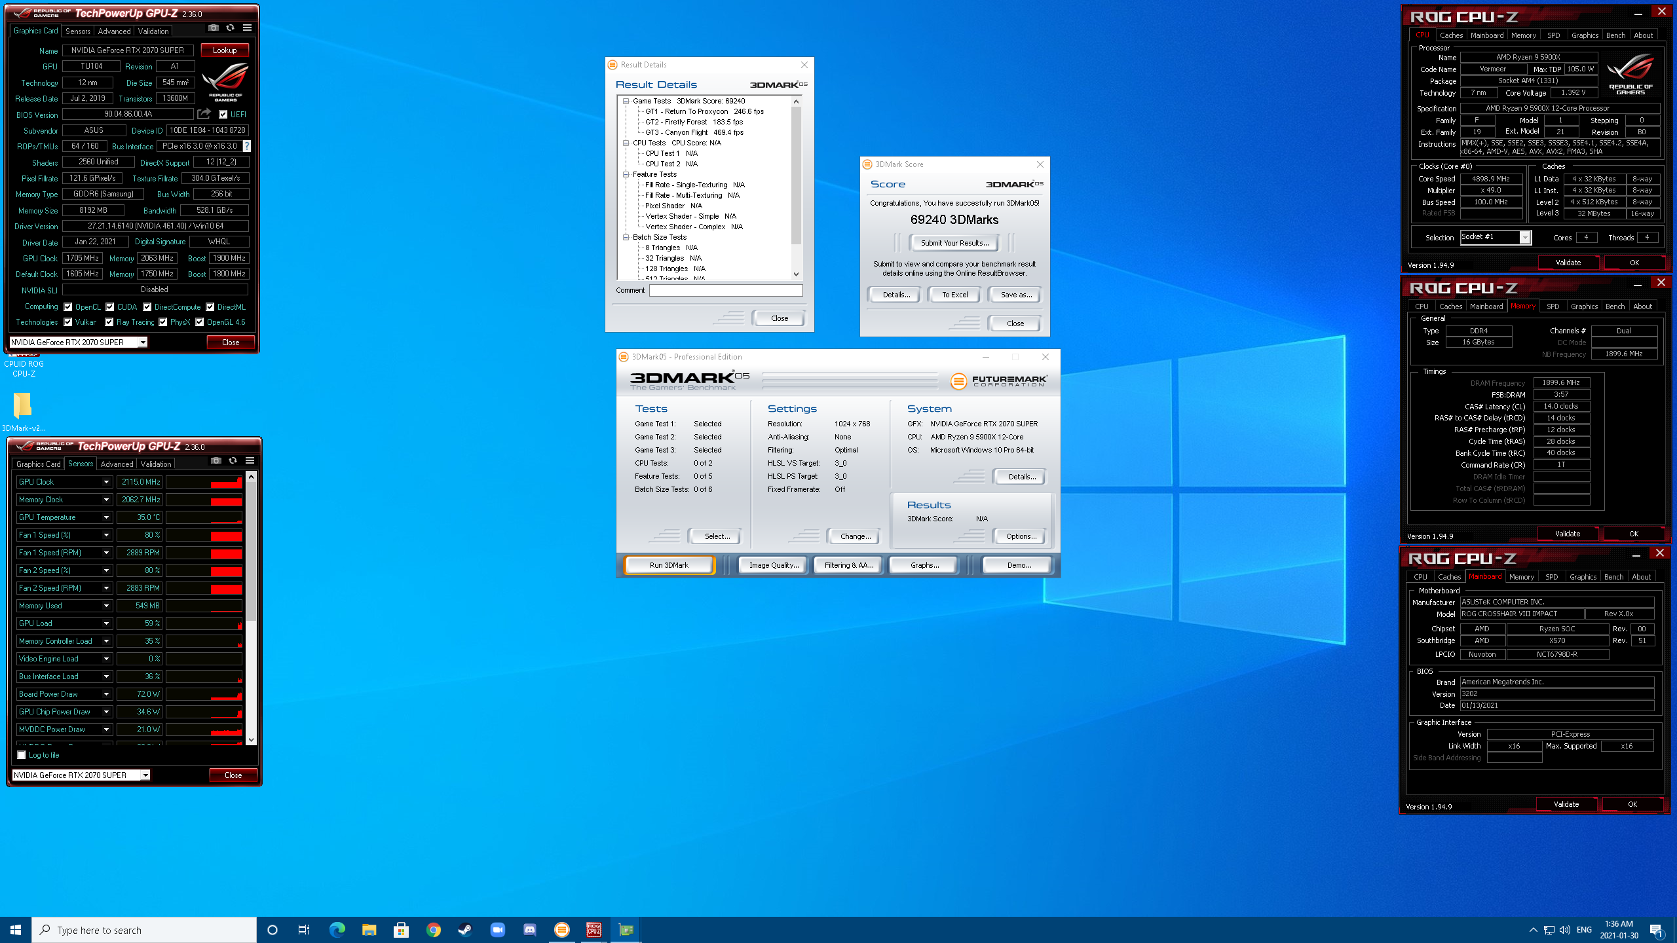The width and height of the screenshot is (1677, 943).
Task: Click the refresh icon in GPU-Z Sensors window
Action: 233,461
